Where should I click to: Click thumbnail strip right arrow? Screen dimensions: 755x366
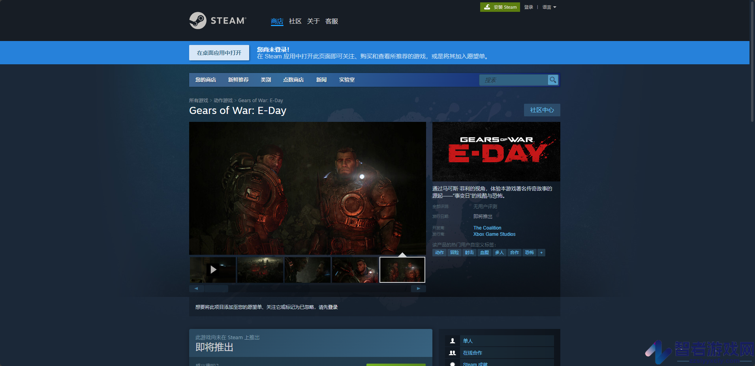pyautogui.click(x=419, y=289)
